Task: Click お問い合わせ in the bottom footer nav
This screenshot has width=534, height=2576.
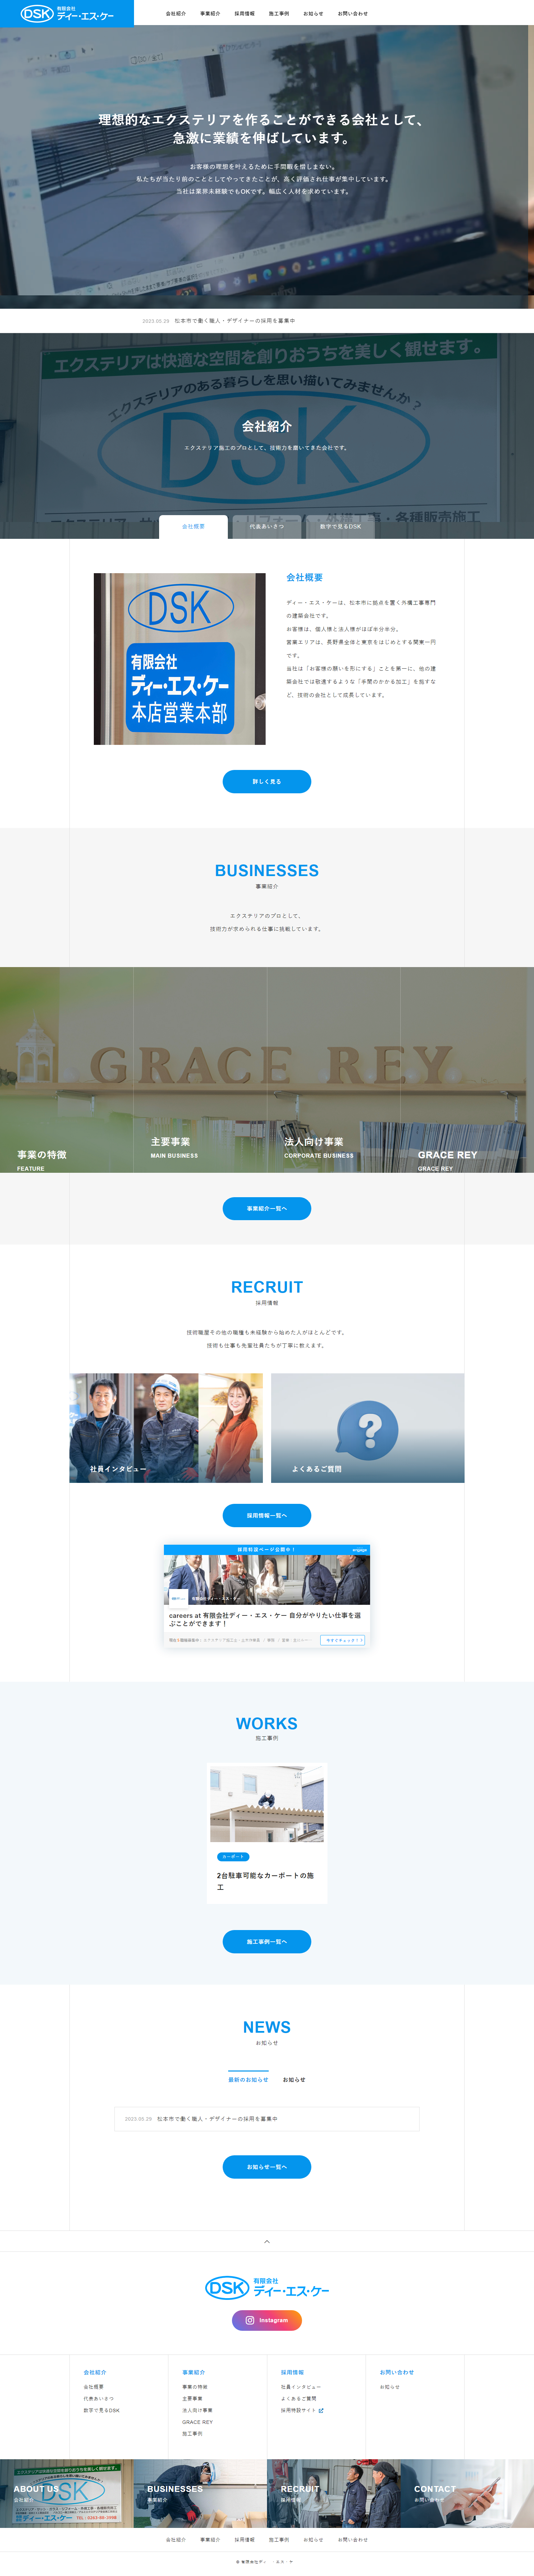Action: [353, 2540]
